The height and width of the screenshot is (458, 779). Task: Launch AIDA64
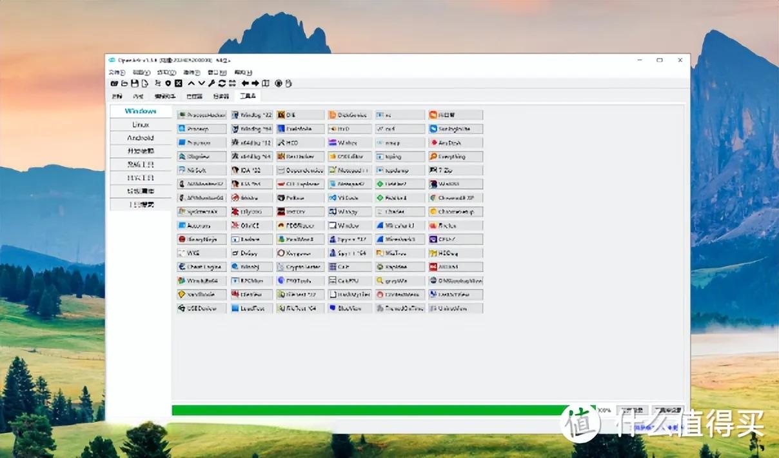click(455, 267)
